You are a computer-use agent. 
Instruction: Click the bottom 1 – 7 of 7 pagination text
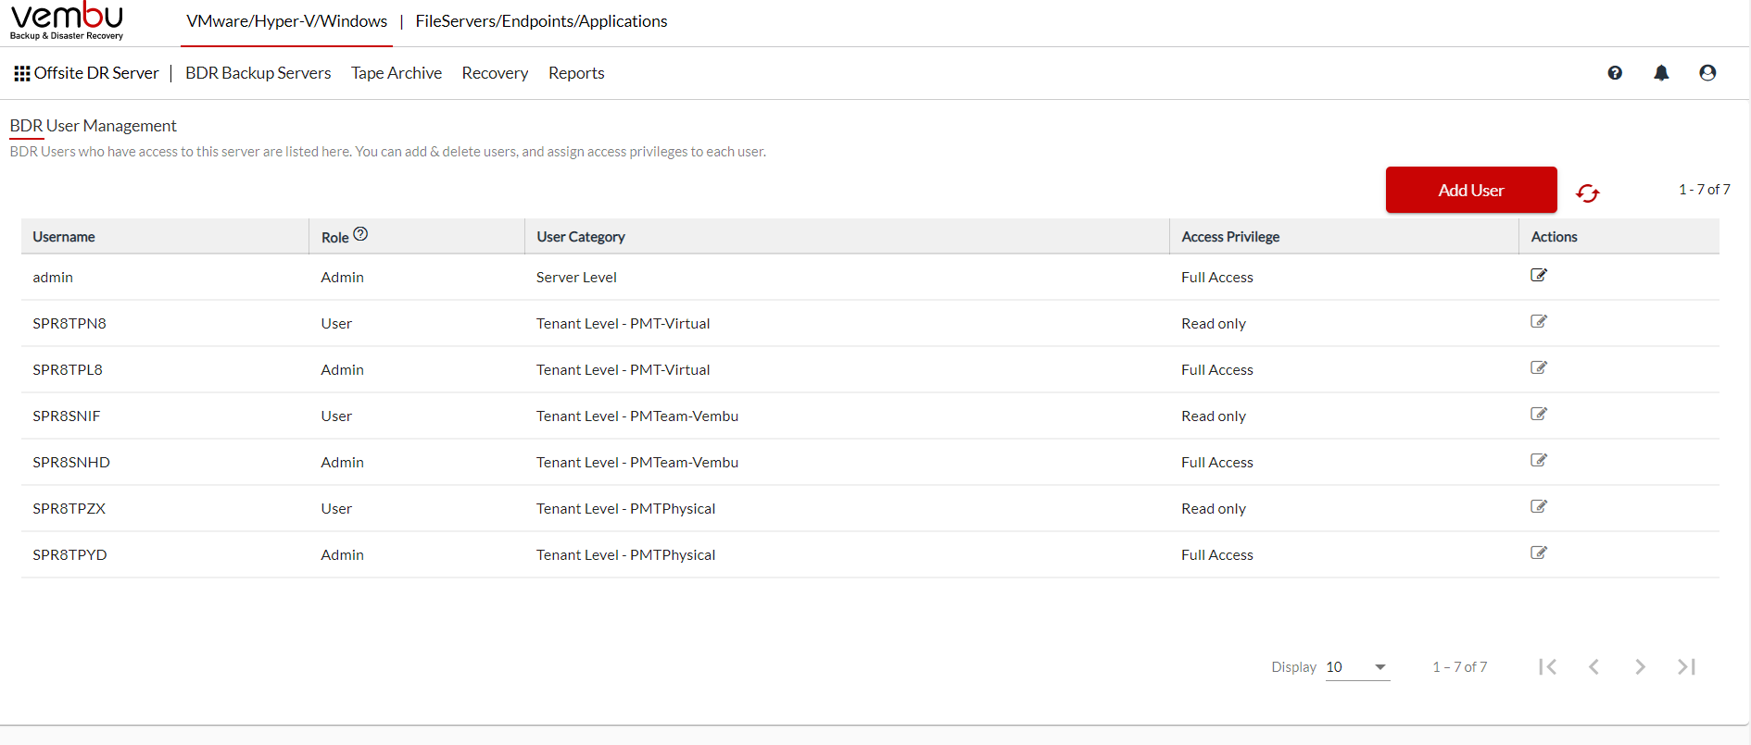[x=1460, y=667]
